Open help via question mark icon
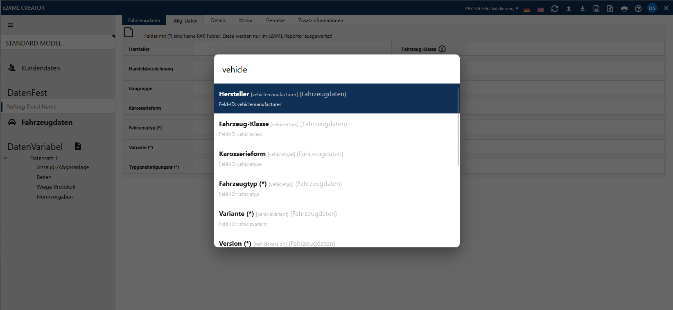The height and width of the screenshot is (310, 673). 638,9
